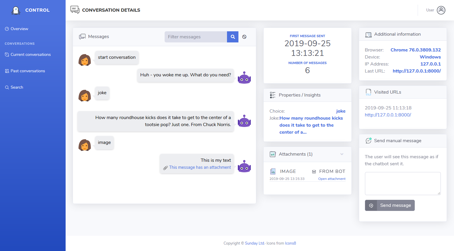Click the Control robot logo icon
This screenshot has width=454, height=251.
(x=16, y=11)
